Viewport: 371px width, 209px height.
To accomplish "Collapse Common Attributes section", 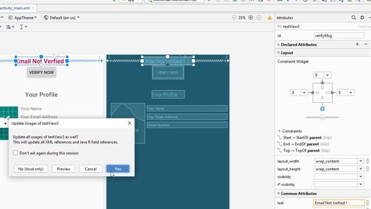I will point(278,193).
